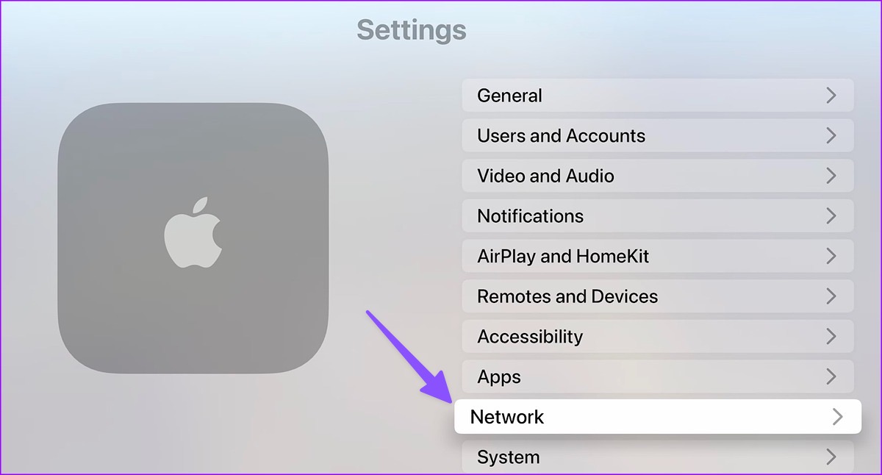
Task: Click the AirPlay and HomeKit chevron
Action: pos(831,256)
